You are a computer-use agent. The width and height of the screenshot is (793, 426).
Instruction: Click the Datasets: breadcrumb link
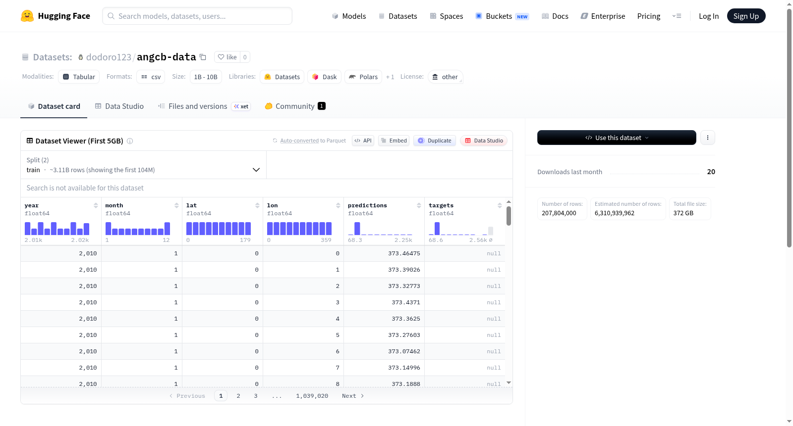coord(52,57)
